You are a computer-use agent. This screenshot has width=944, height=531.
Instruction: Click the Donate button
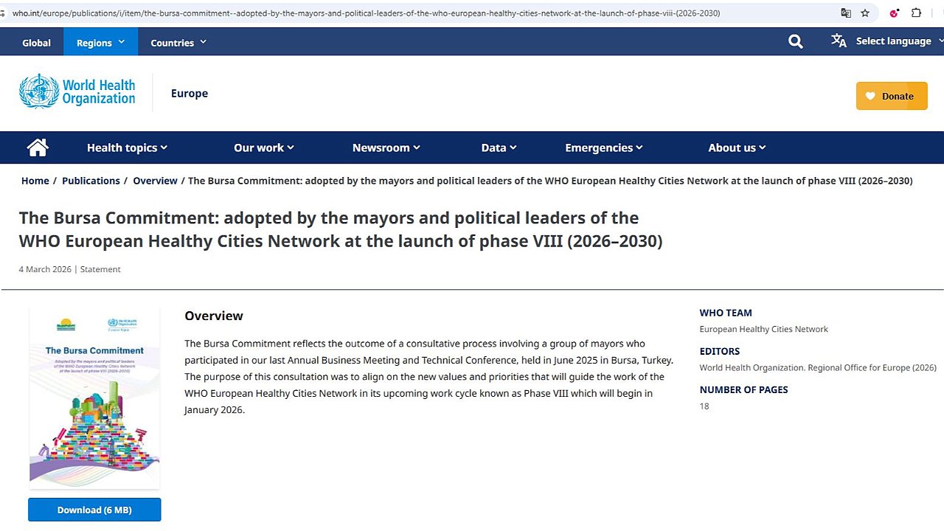pos(892,96)
